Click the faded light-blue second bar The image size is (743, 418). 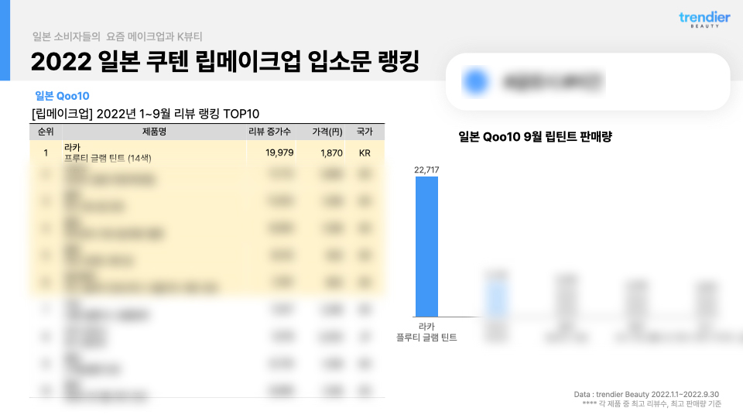coord(497,299)
